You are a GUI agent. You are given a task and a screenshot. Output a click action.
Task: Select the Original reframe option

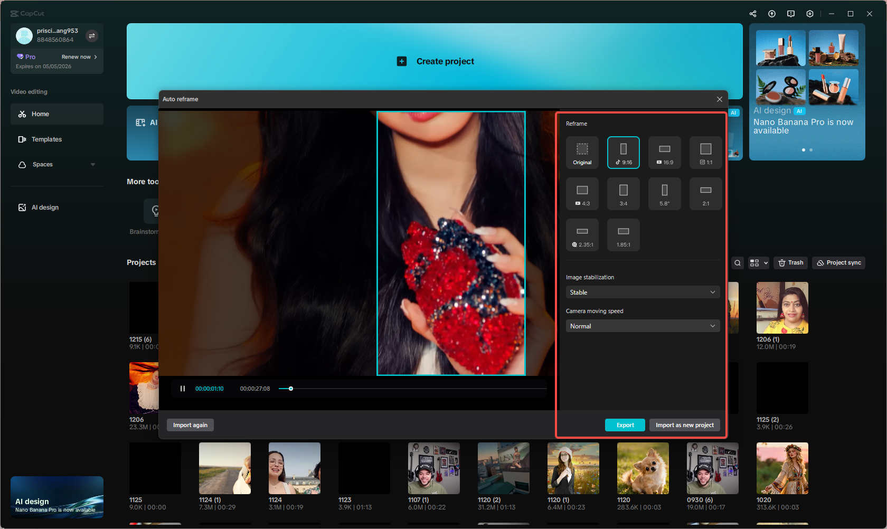582,153
